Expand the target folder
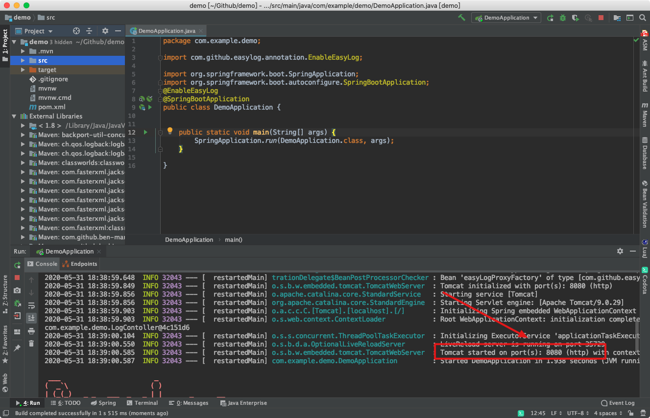This screenshot has height=418, width=650. coord(23,70)
